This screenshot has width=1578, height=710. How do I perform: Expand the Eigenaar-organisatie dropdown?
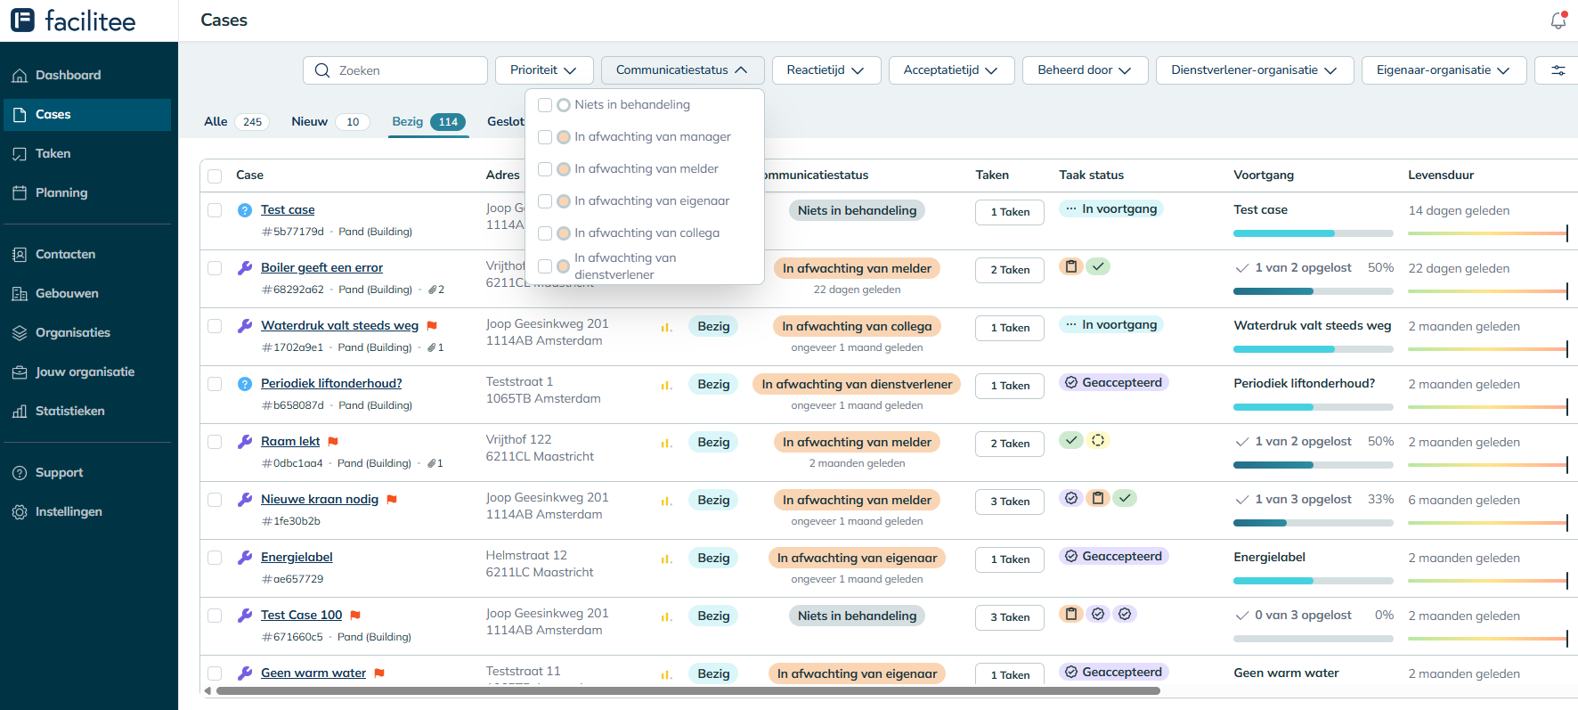pyautogui.click(x=1443, y=70)
